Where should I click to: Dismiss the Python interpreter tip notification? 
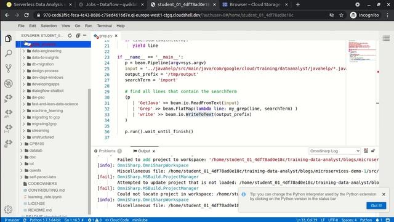click(384, 194)
